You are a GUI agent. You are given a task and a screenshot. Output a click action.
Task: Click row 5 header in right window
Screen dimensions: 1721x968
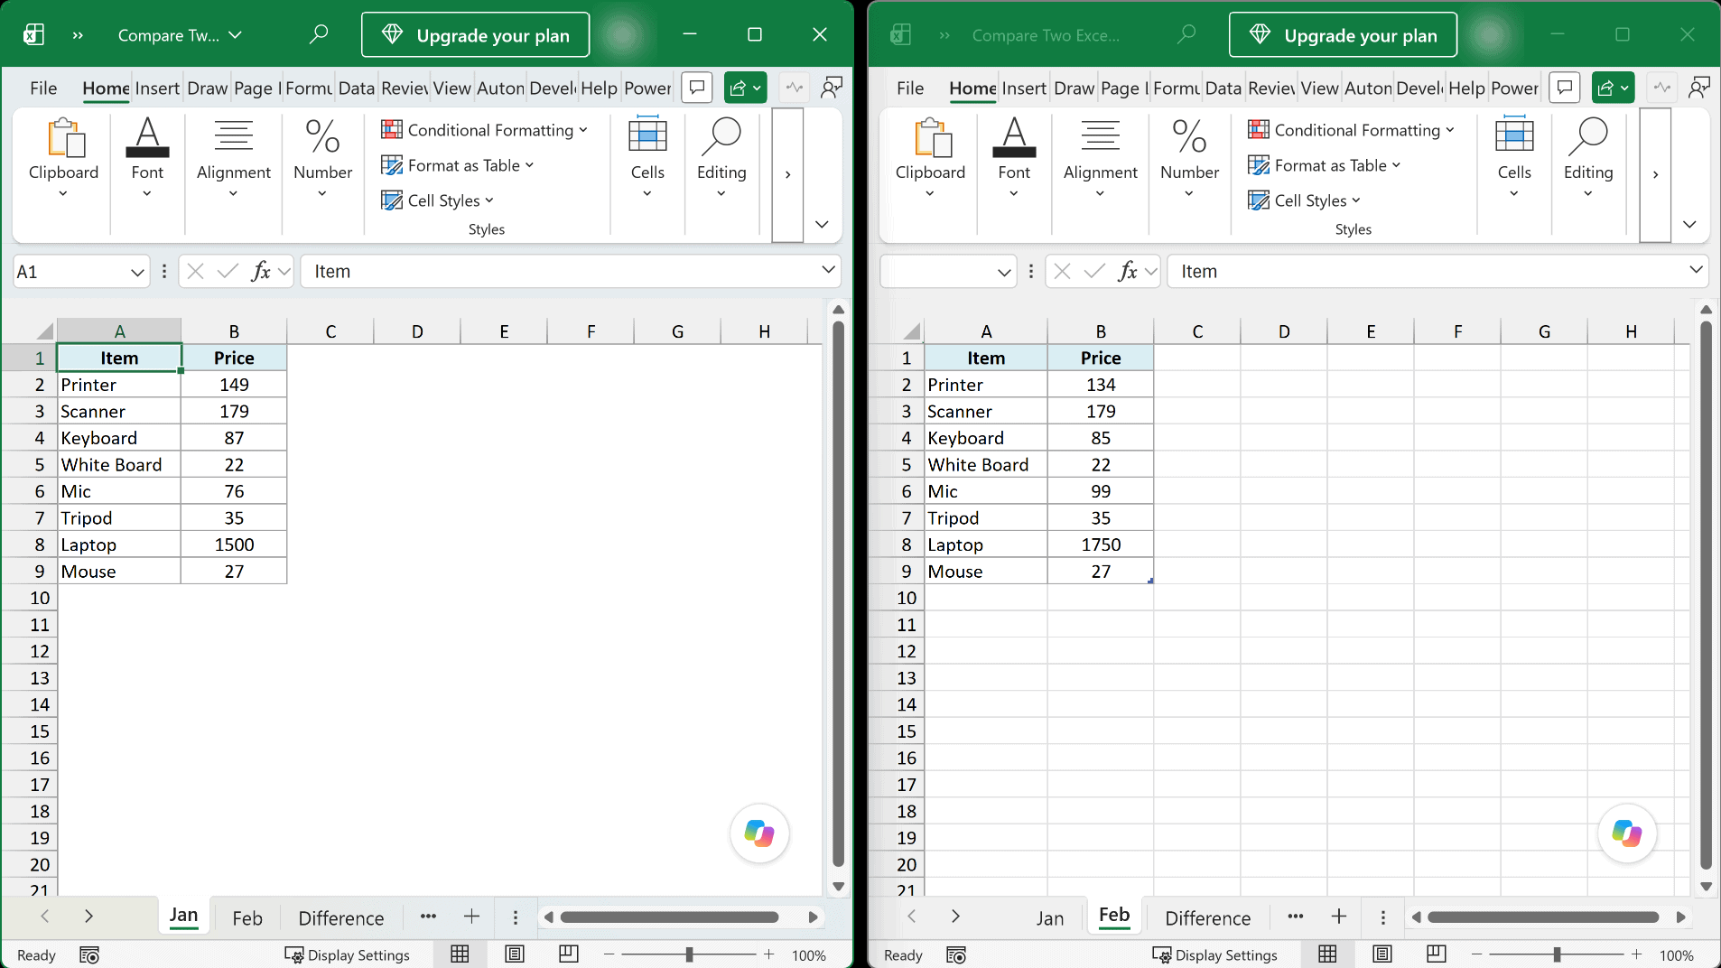pyautogui.click(x=906, y=464)
